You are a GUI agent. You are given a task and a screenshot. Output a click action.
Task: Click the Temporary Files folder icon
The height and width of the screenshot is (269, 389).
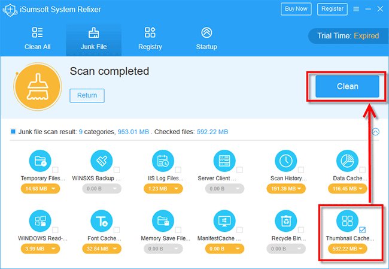[x=40, y=161]
